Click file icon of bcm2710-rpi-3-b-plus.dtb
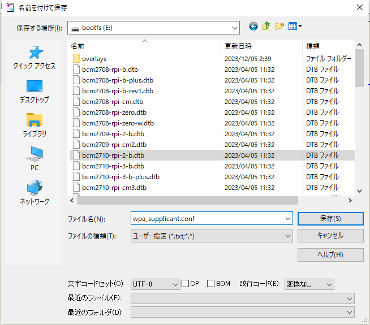The image size is (370, 325). 76,177
